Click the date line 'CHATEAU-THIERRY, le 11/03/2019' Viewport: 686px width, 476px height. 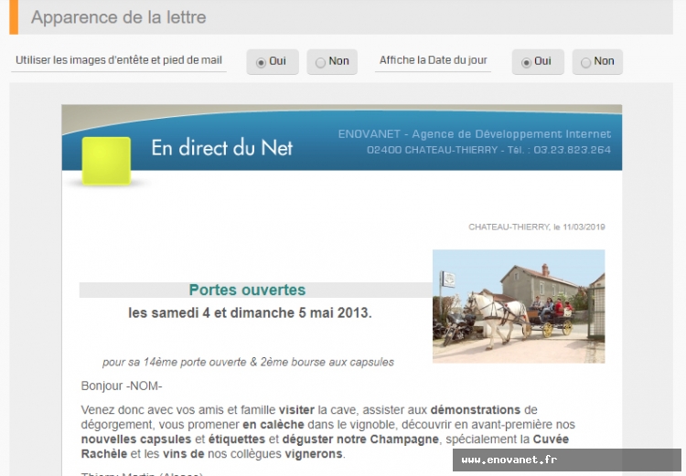[536, 227]
